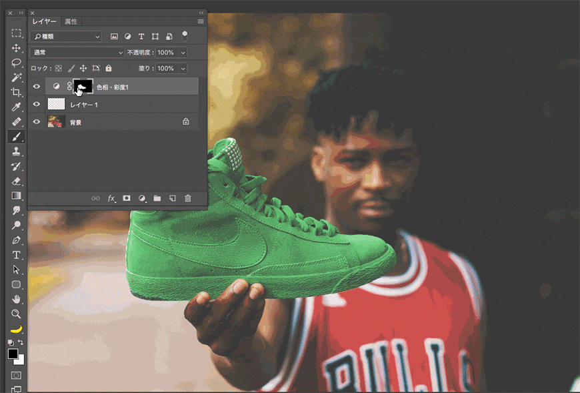Reset default foreground and background colors
The height and width of the screenshot is (393, 580).
(x=11, y=342)
